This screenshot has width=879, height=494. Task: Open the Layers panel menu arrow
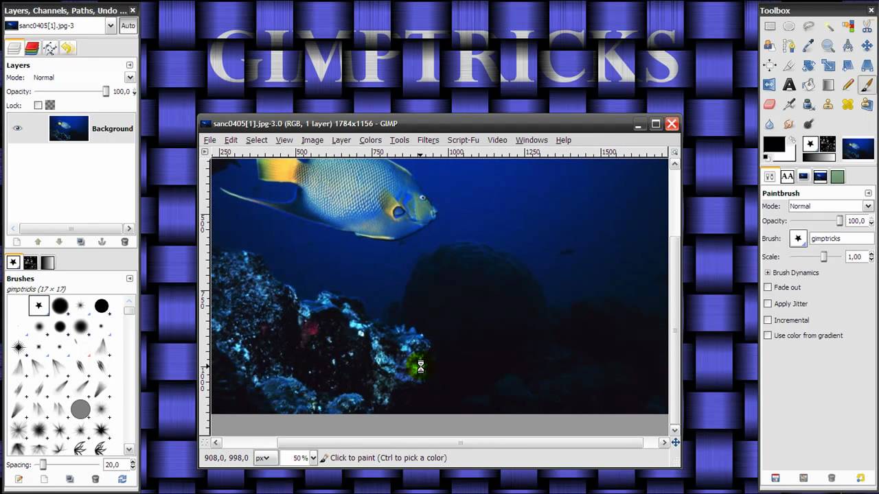tap(130, 65)
